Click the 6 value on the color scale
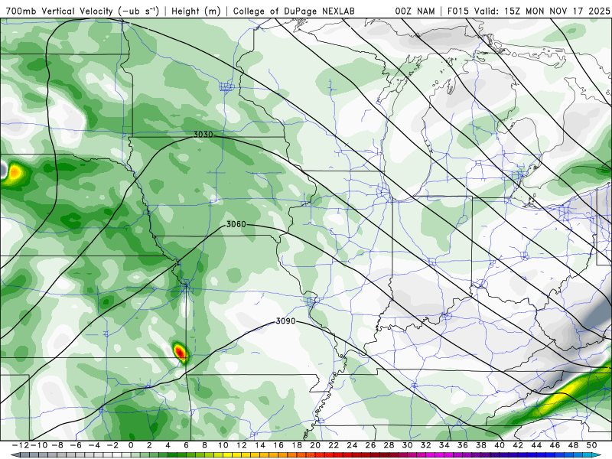Viewport: 612px width, 459px height. pos(186,445)
